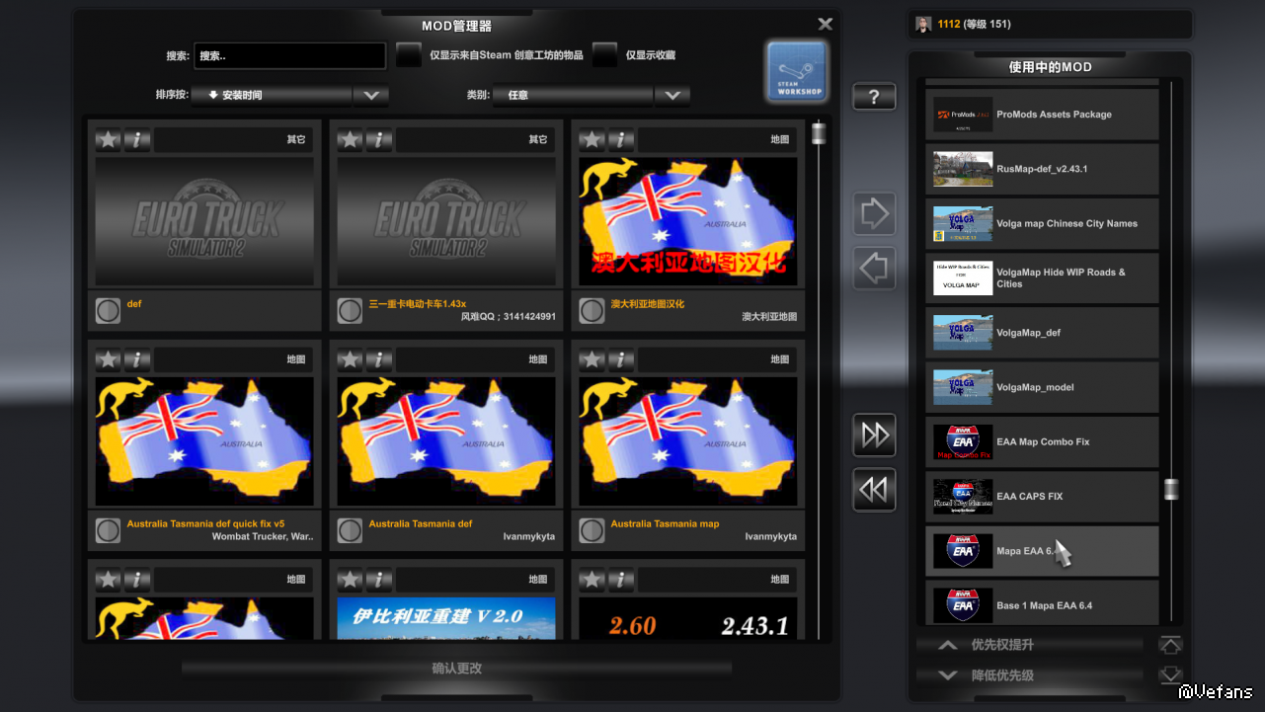Favorite the def mod with star icon
This screenshot has width=1265, height=712.
tap(108, 140)
